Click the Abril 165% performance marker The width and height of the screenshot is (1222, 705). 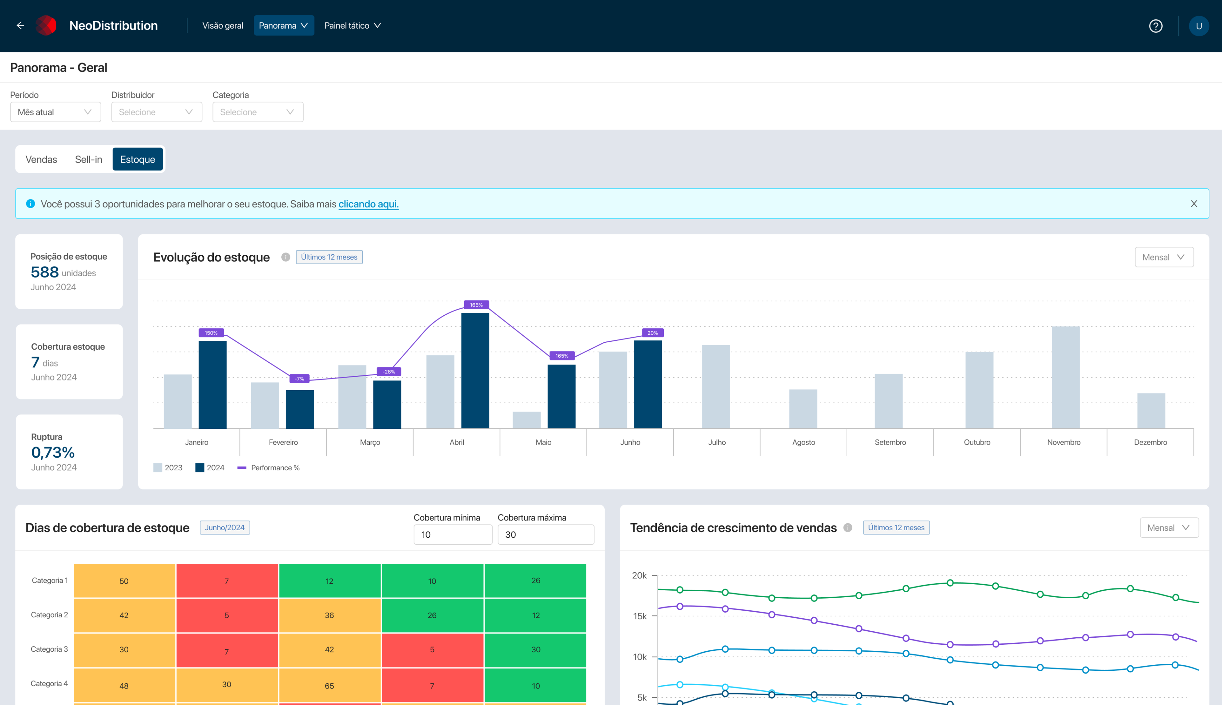click(476, 305)
